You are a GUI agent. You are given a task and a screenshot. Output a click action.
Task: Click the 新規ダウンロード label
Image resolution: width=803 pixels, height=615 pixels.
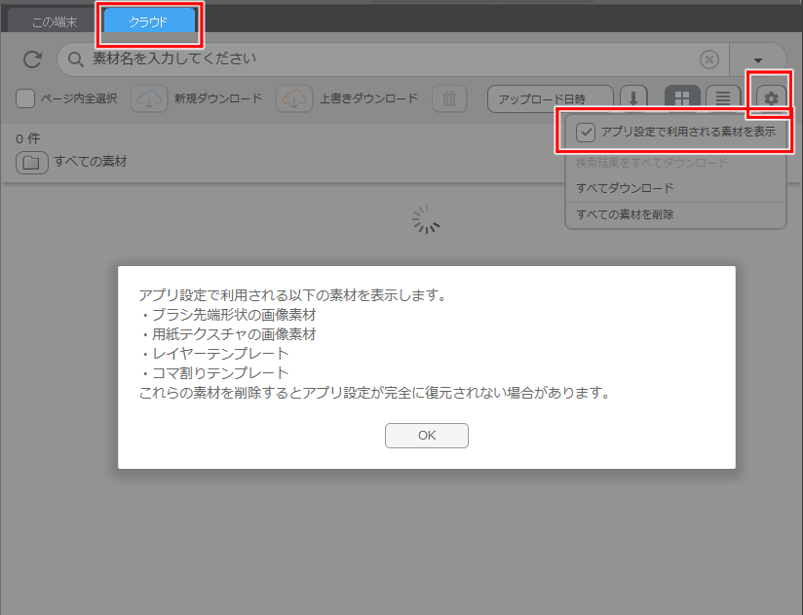point(218,98)
